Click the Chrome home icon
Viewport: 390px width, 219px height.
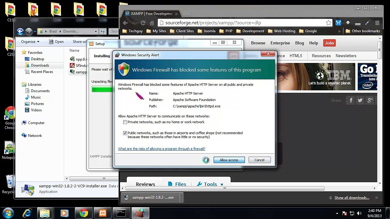pyautogui.click(x=152, y=23)
